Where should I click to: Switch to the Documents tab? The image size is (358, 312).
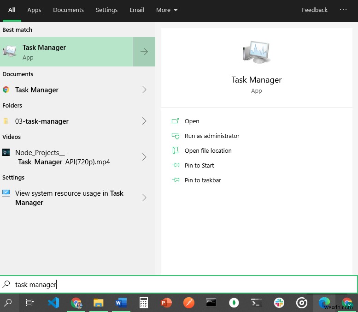[x=68, y=10]
